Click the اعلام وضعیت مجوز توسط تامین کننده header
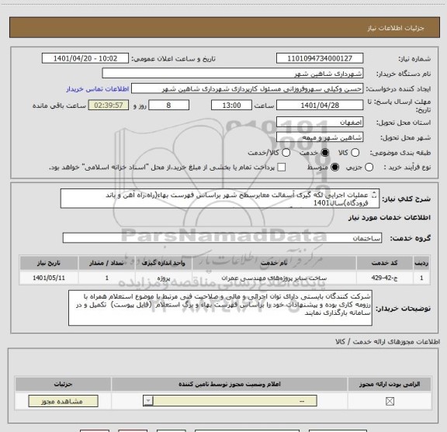 (230, 384)
